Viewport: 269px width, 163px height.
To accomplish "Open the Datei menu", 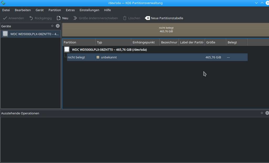I will coord(6,10).
